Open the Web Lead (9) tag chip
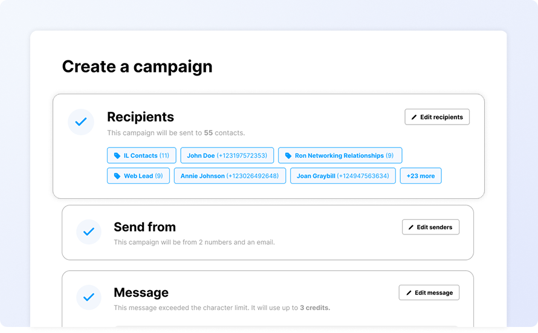The image size is (538, 333). point(138,176)
